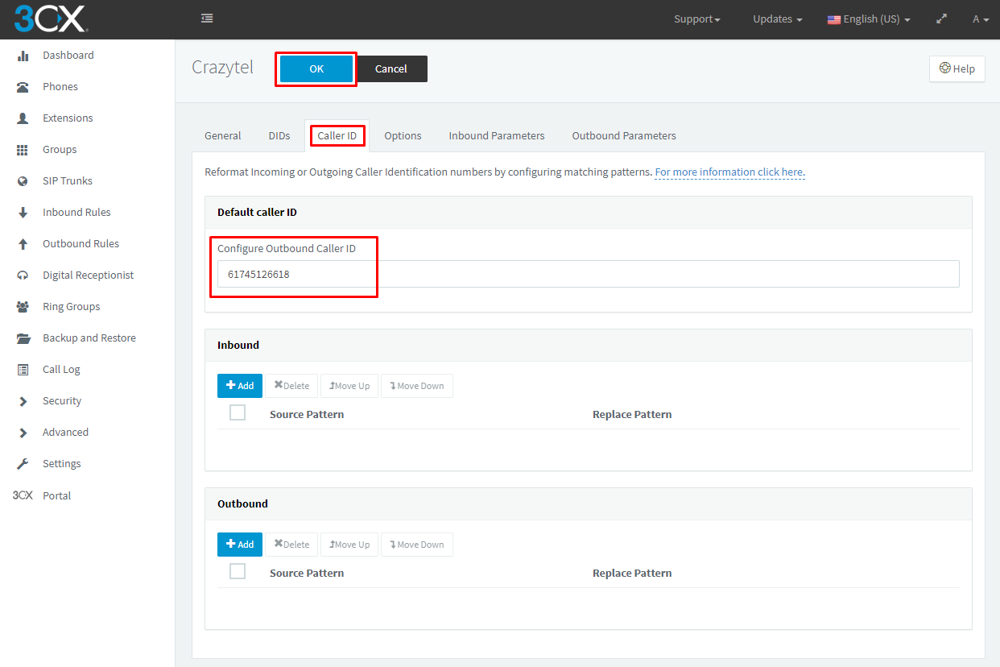Click the Phones telephone icon in sidebar
The height and width of the screenshot is (667, 1000).
pyautogui.click(x=23, y=87)
